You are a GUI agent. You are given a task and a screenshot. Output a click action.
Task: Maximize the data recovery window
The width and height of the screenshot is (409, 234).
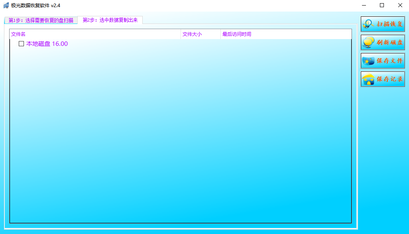coord(382,6)
